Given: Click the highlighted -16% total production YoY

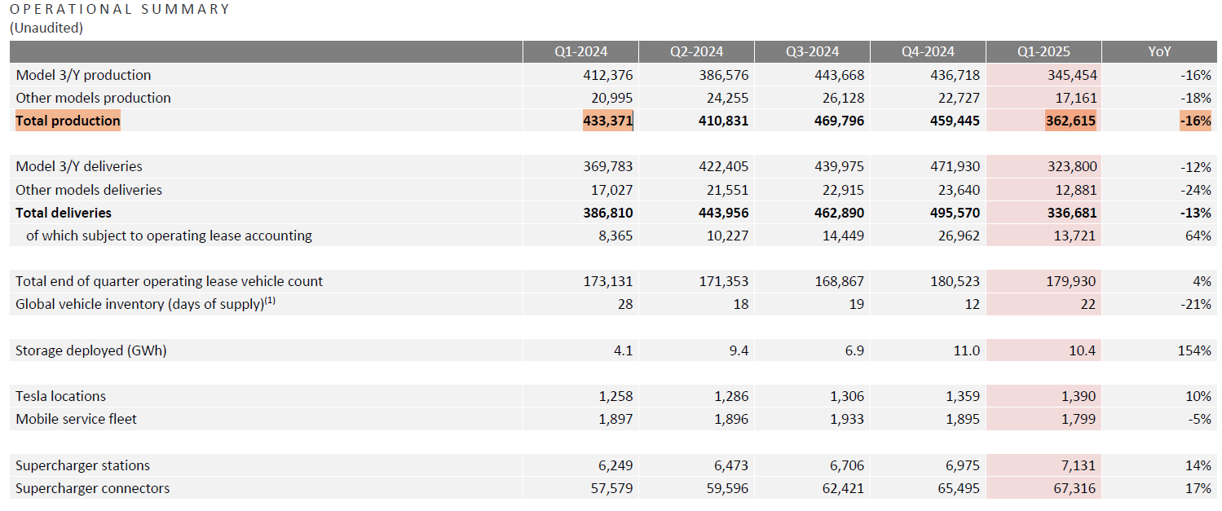Looking at the screenshot, I should pyautogui.click(x=1195, y=121).
